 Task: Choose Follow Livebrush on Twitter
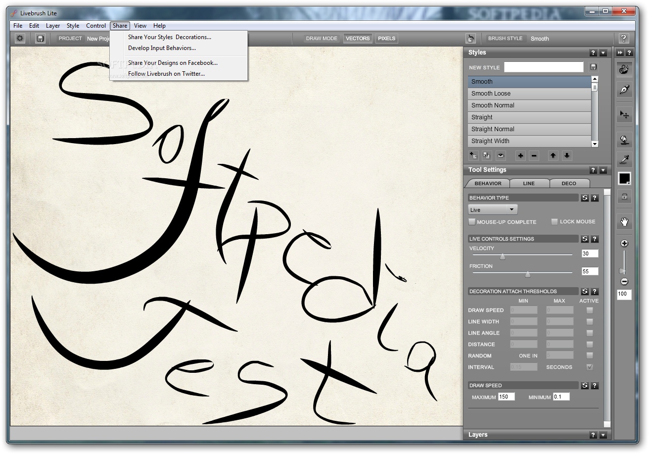click(x=166, y=74)
